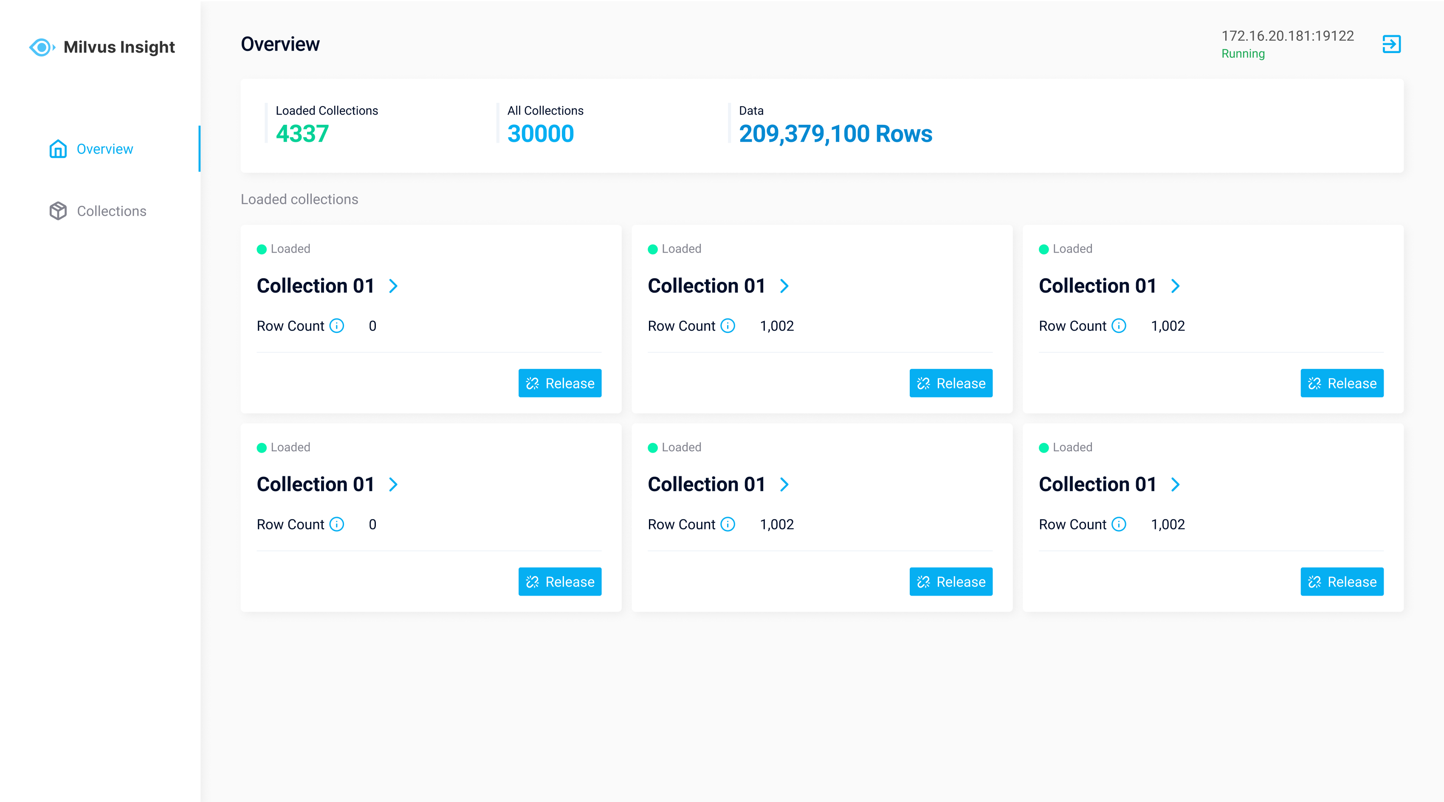Click the row count value 1,002 in the bottom-right card
The height and width of the screenshot is (802, 1444).
pyautogui.click(x=1168, y=525)
